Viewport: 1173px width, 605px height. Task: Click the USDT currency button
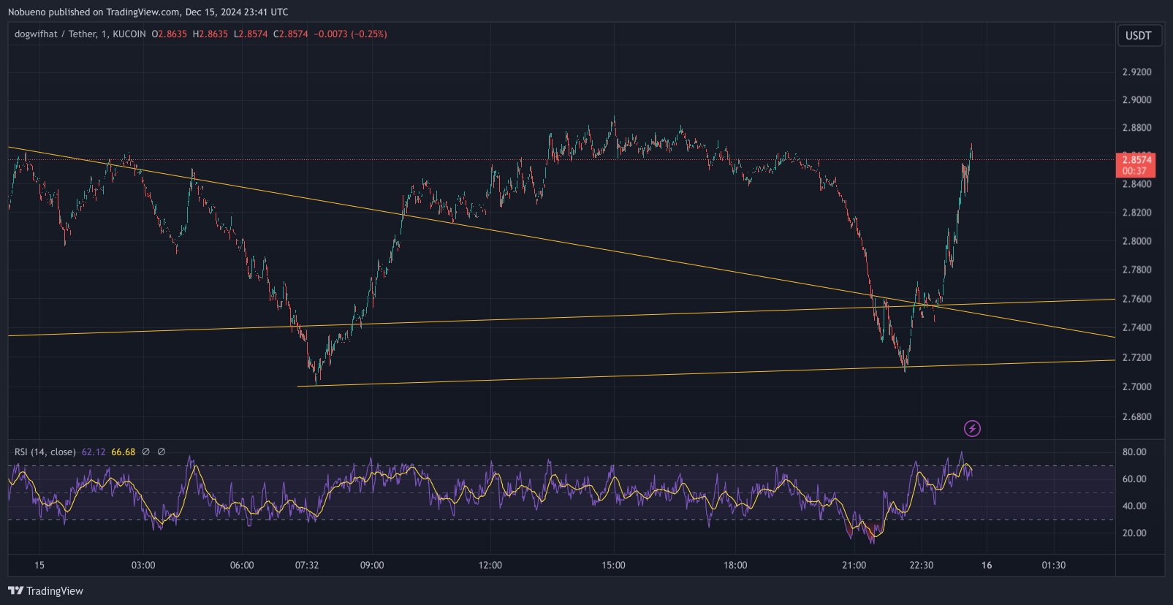1139,36
